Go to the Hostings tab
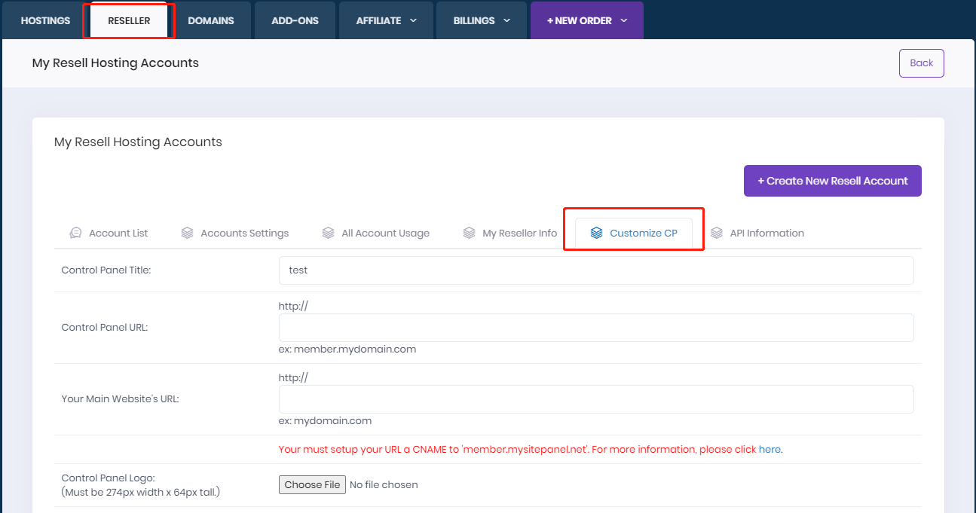The height and width of the screenshot is (513, 976). 45,21
